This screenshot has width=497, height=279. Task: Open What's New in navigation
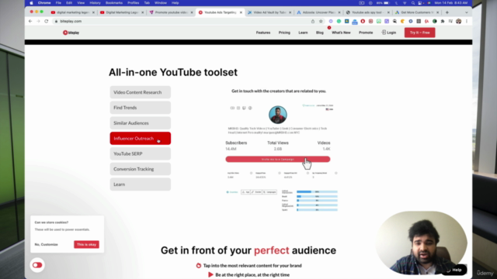(x=341, y=33)
